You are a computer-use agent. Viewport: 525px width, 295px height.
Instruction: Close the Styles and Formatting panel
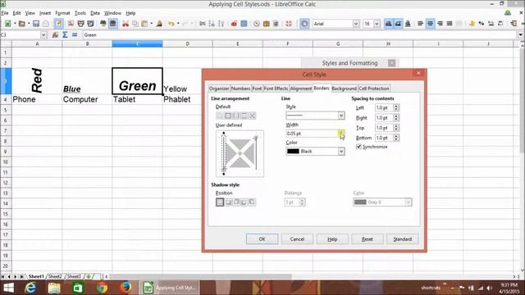392,63
